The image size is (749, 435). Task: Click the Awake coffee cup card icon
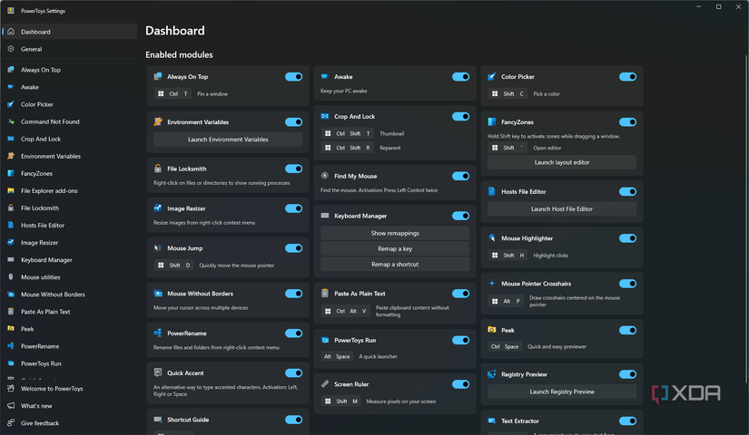[x=325, y=76]
